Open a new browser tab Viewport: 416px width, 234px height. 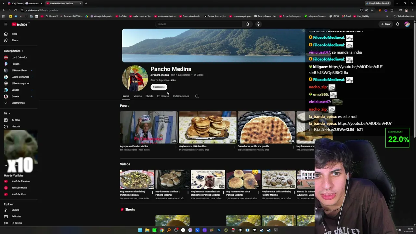86,3
